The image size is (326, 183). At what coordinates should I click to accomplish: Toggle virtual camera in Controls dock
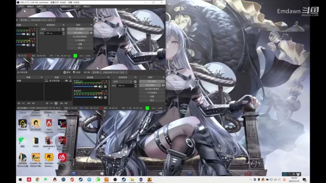pos(152,89)
